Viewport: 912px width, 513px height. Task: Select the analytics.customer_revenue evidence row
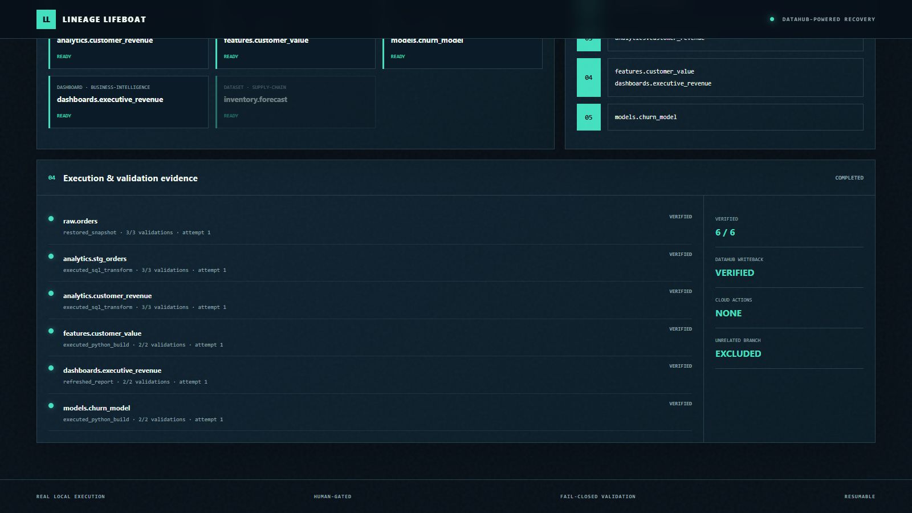[370, 301]
